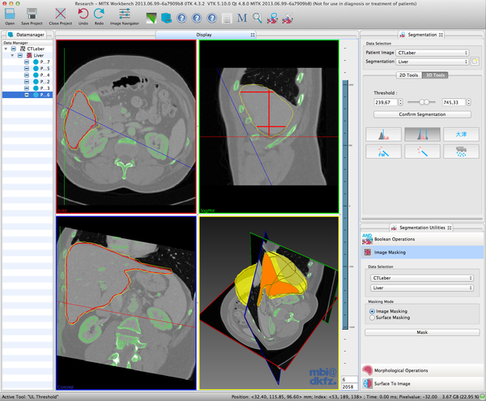Image resolution: width=486 pixels, height=401 pixels.
Task: Click the Mask button
Action: click(422, 332)
